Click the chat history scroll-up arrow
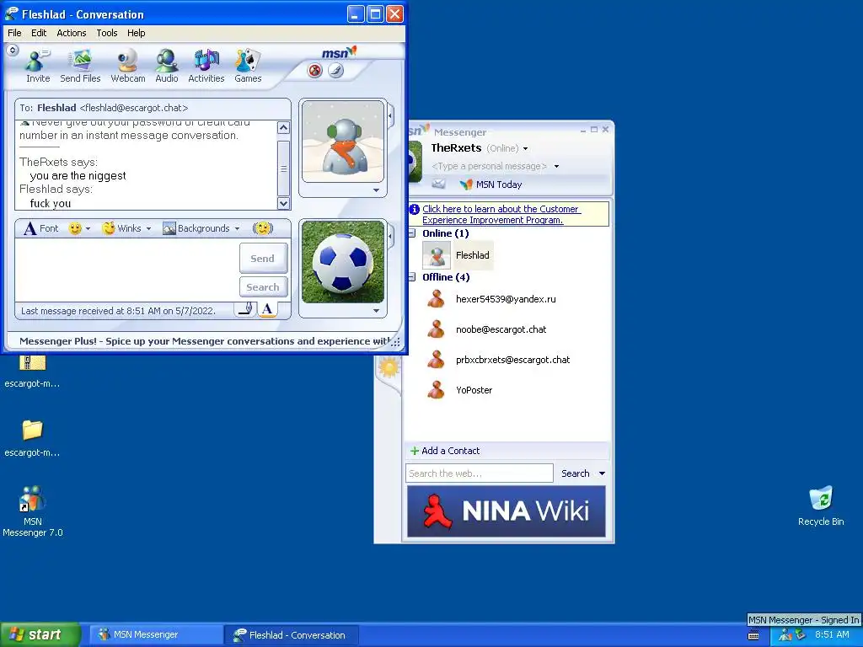863x647 pixels. click(283, 128)
